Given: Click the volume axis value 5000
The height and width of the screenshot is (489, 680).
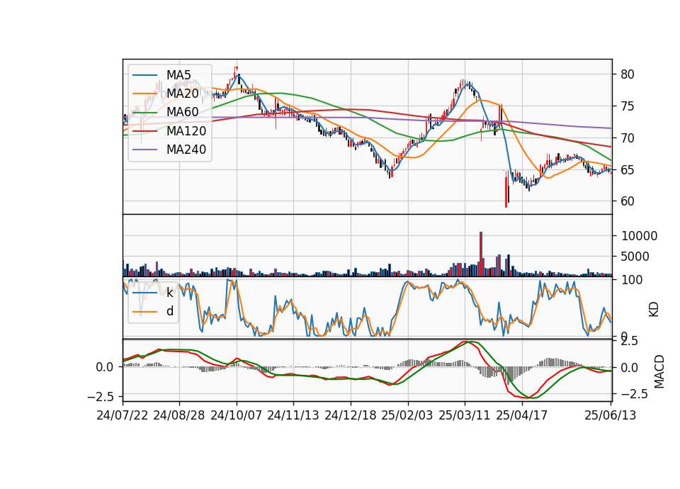Looking at the screenshot, I should coord(635,257).
